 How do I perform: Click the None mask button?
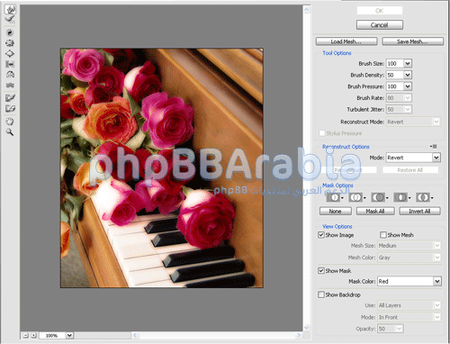click(336, 211)
